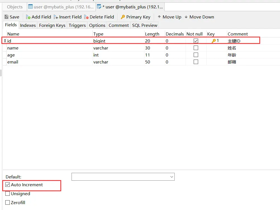Click the Move Up button label
The image size is (280, 210).
(172, 17)
